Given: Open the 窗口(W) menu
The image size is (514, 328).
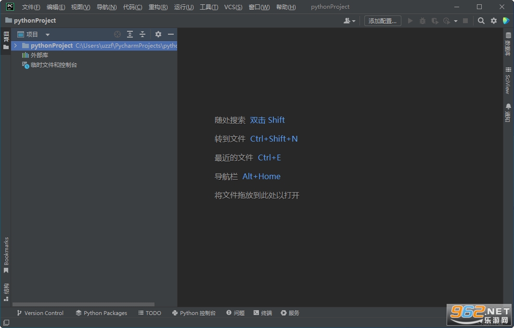Looking at the screenshot, I should [x=259, y=7].
